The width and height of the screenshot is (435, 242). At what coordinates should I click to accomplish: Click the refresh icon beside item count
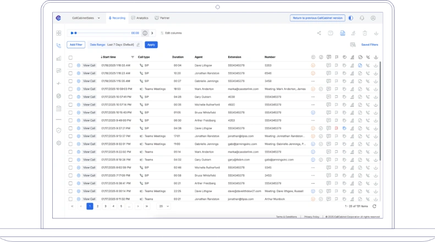coord(375,206)
